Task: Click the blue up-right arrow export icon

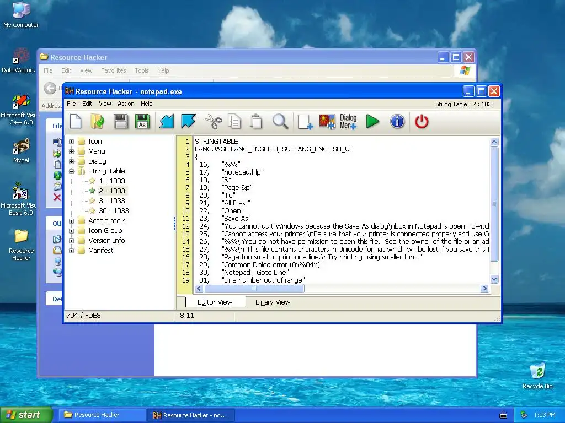Action: [188, 122]
